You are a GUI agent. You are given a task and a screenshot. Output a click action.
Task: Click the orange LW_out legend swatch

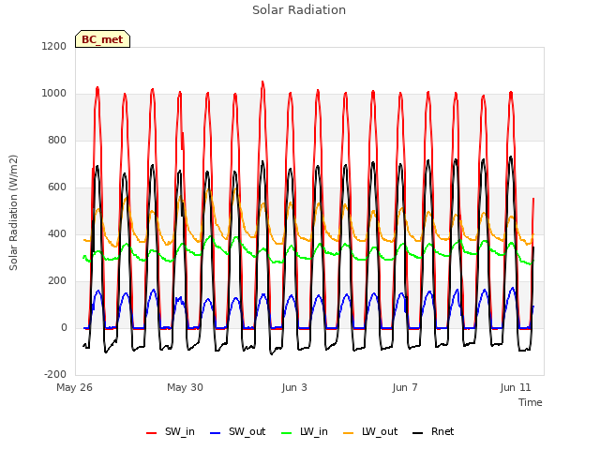coord(349,433)
